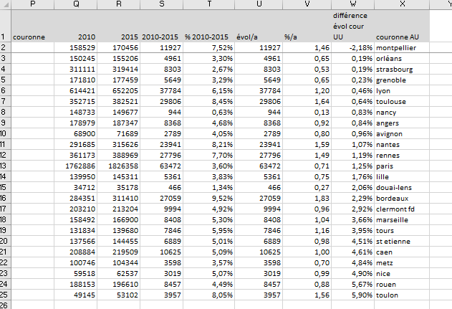
Task: Select the cell containing paris
Action: coord(402,166)
